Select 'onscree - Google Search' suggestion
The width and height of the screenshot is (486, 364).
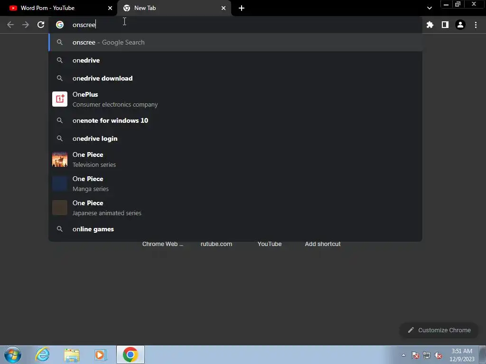(x=235, y=42)
